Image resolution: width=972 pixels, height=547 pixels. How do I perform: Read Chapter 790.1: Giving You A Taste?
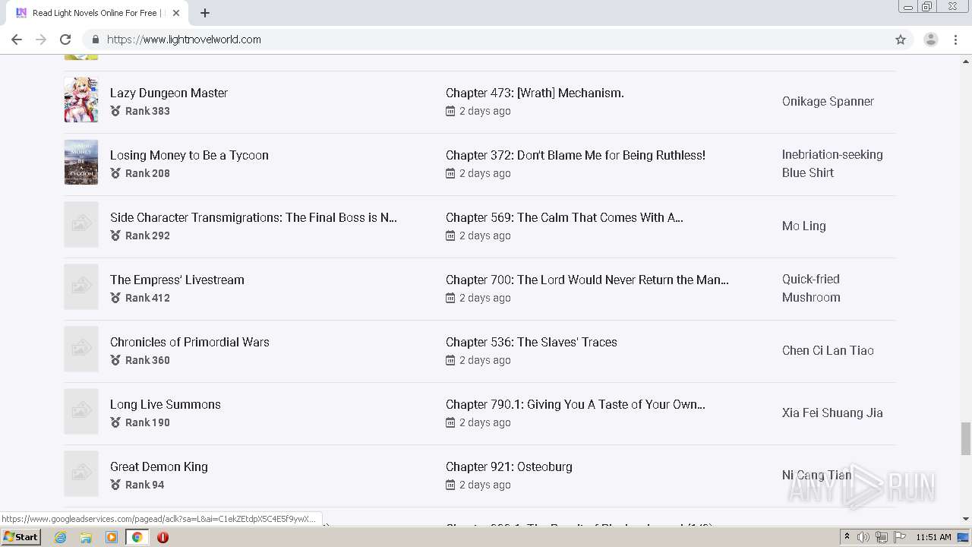[x=576, y=404]
